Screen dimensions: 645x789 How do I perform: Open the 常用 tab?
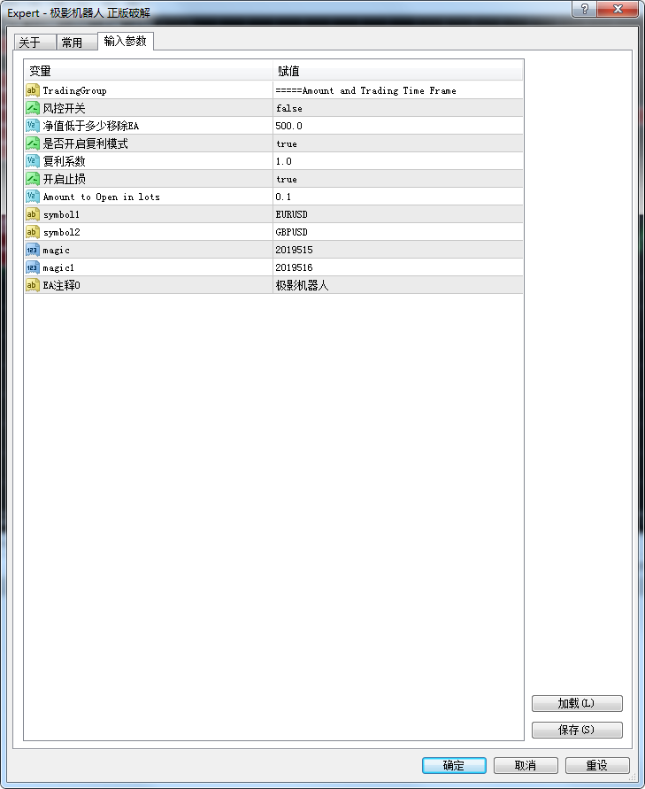(72, 43)
